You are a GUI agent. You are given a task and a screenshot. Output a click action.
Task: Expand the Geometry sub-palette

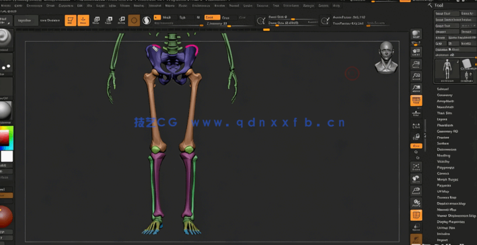(445, 95)
